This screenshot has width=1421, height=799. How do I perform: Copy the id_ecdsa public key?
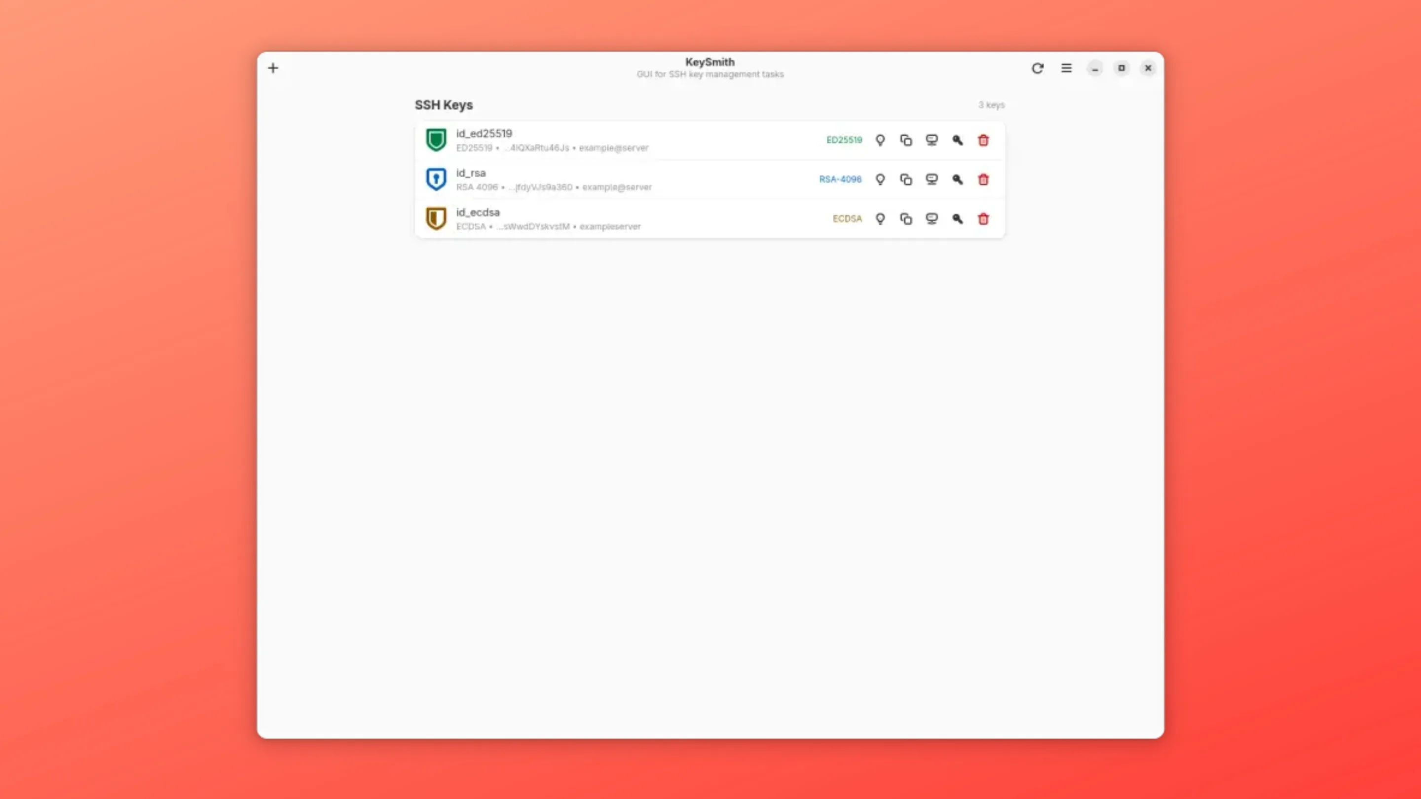906,218
